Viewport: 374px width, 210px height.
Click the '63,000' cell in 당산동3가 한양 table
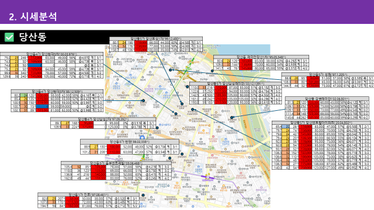point(127,152)
